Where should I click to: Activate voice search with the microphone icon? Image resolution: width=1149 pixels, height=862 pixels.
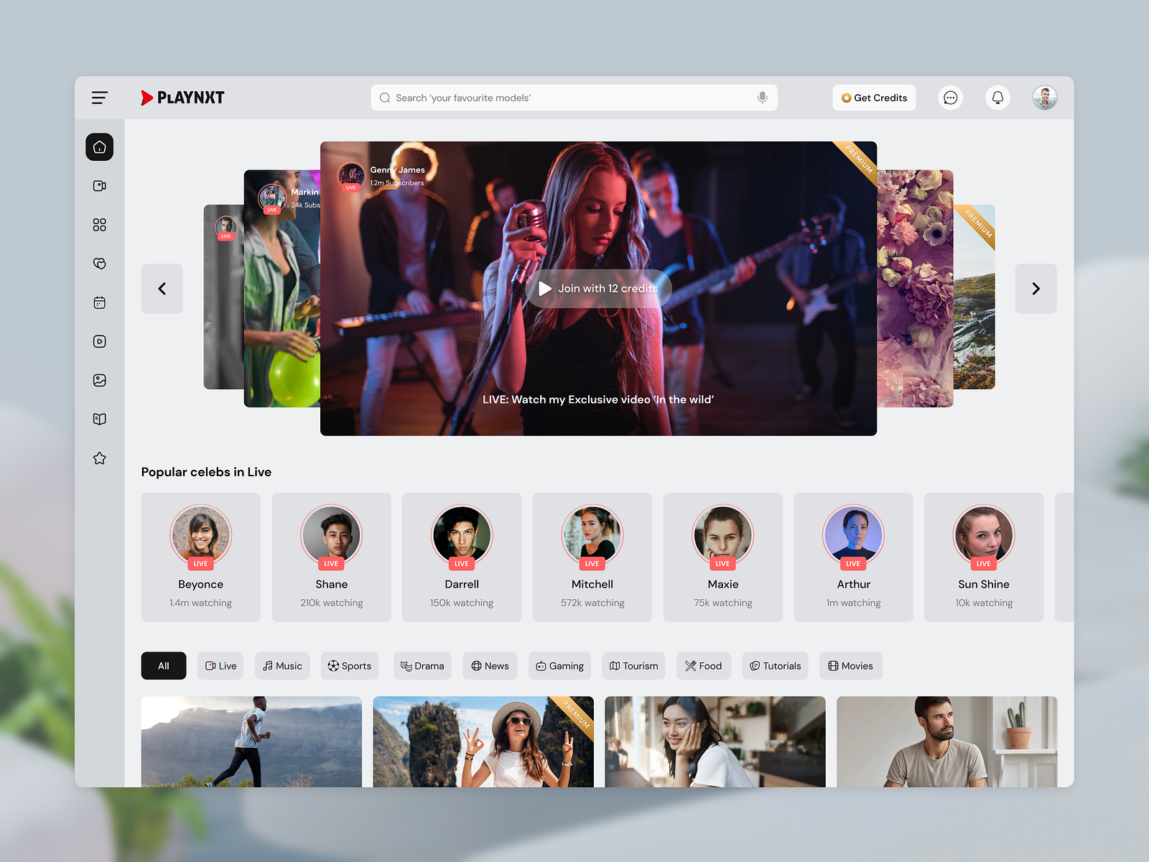761,98
